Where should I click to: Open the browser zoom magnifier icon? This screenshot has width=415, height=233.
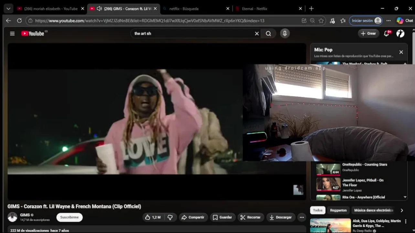click(312, 20)
